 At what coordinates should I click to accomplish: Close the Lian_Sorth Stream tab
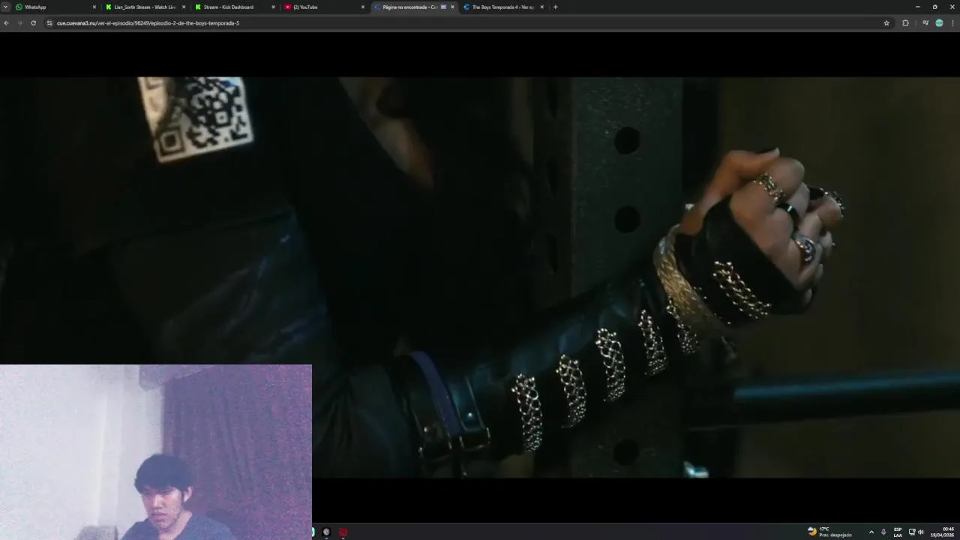184,7
